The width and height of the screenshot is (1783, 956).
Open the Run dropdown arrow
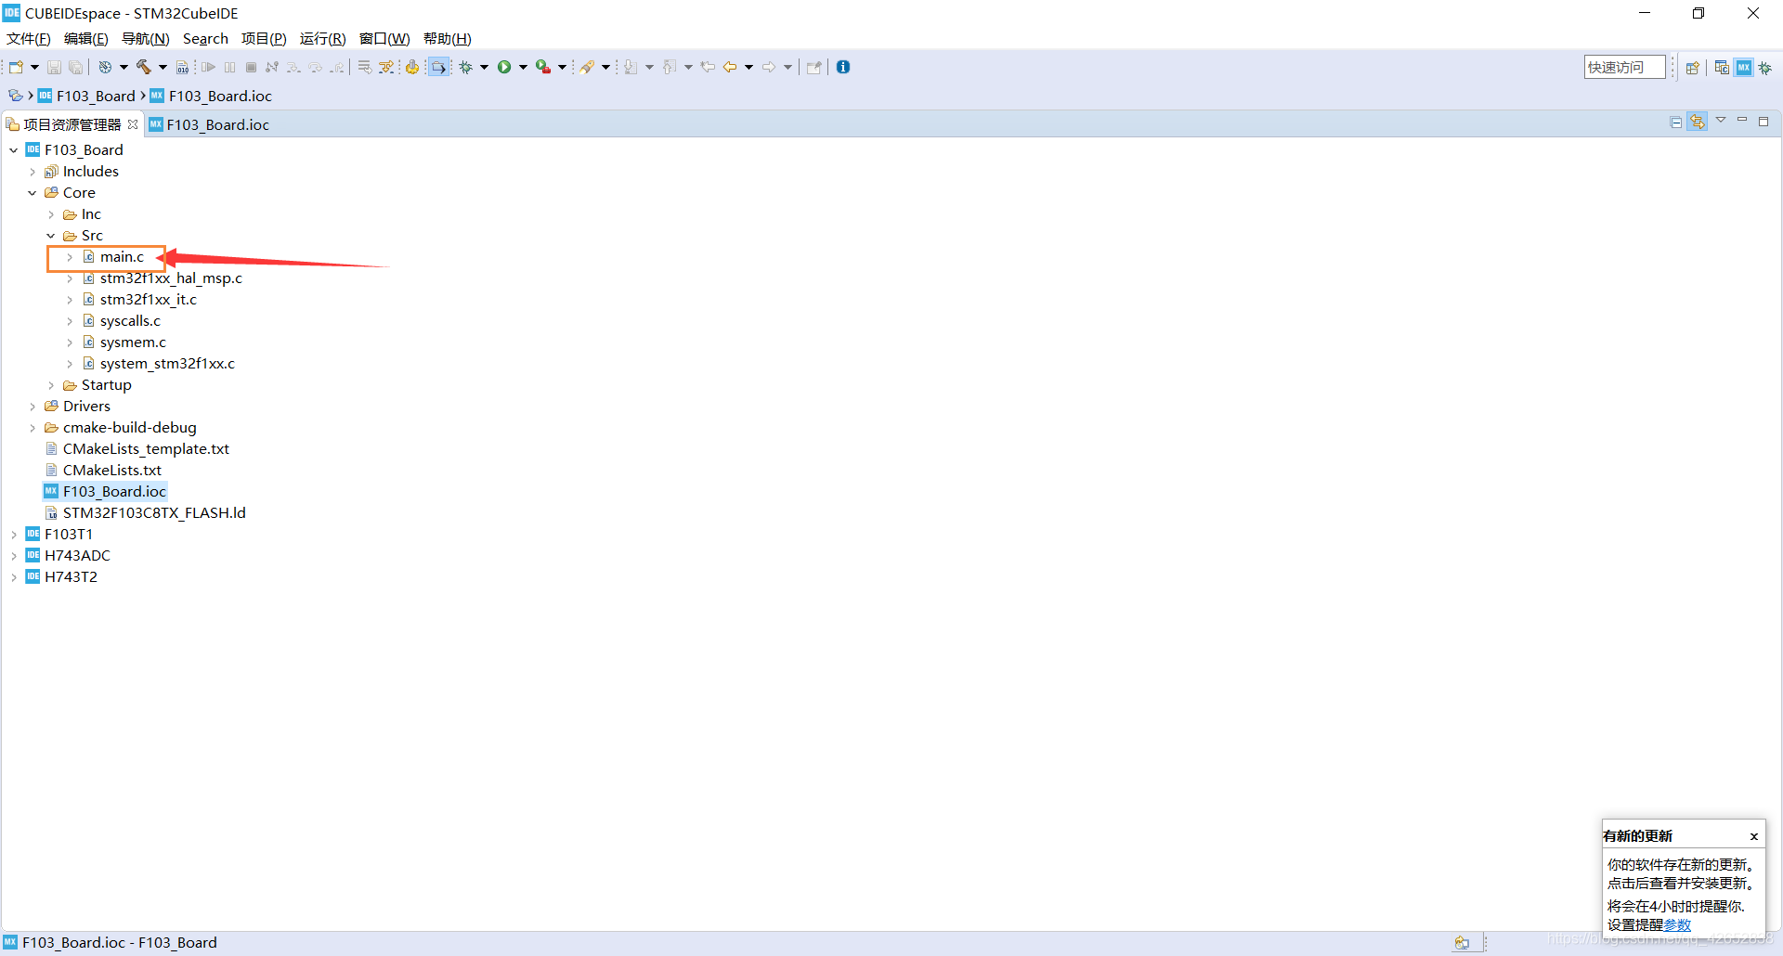[x=523, y=67]
